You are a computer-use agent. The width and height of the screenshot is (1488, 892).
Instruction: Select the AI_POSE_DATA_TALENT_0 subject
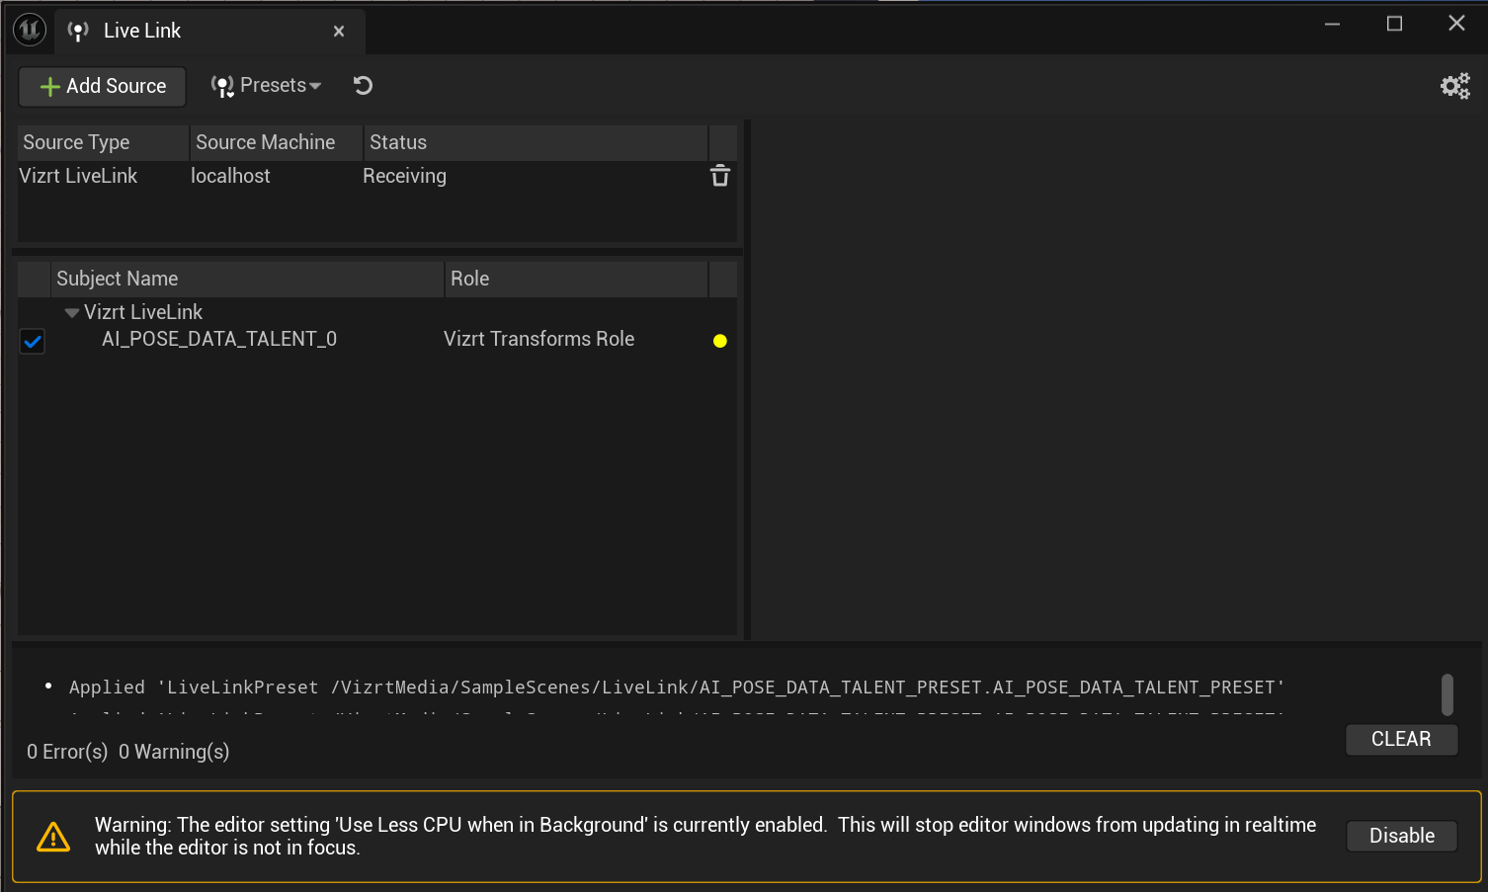click(x=219, y=340)
